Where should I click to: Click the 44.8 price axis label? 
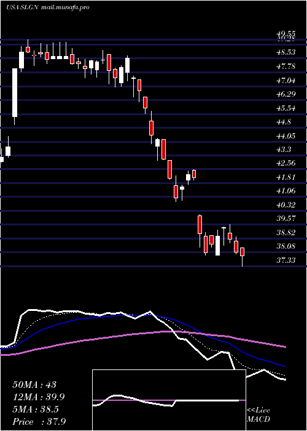(x=284, y=122)
